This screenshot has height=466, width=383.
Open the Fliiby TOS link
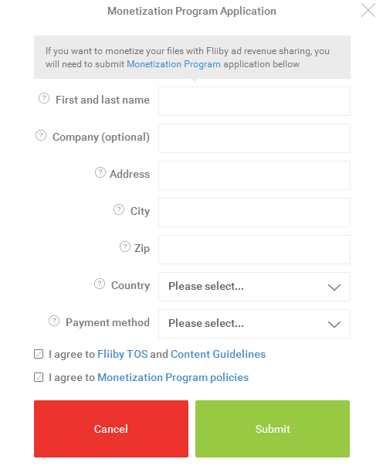[x=122, y=354]
